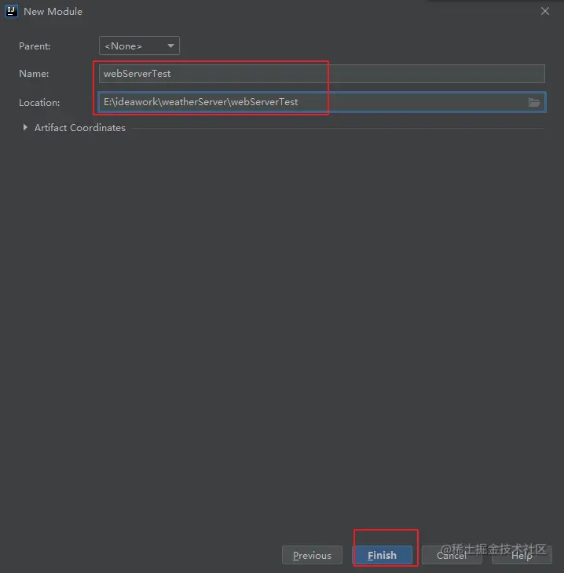Click the Parent dropdown arrow
This screenshot has height=573, width=564.
tap(170, 46)
